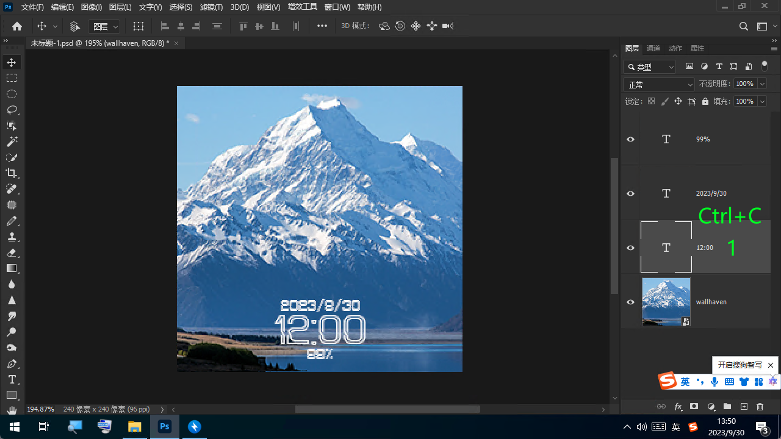Select the Eraser tool

click(12, 252)
